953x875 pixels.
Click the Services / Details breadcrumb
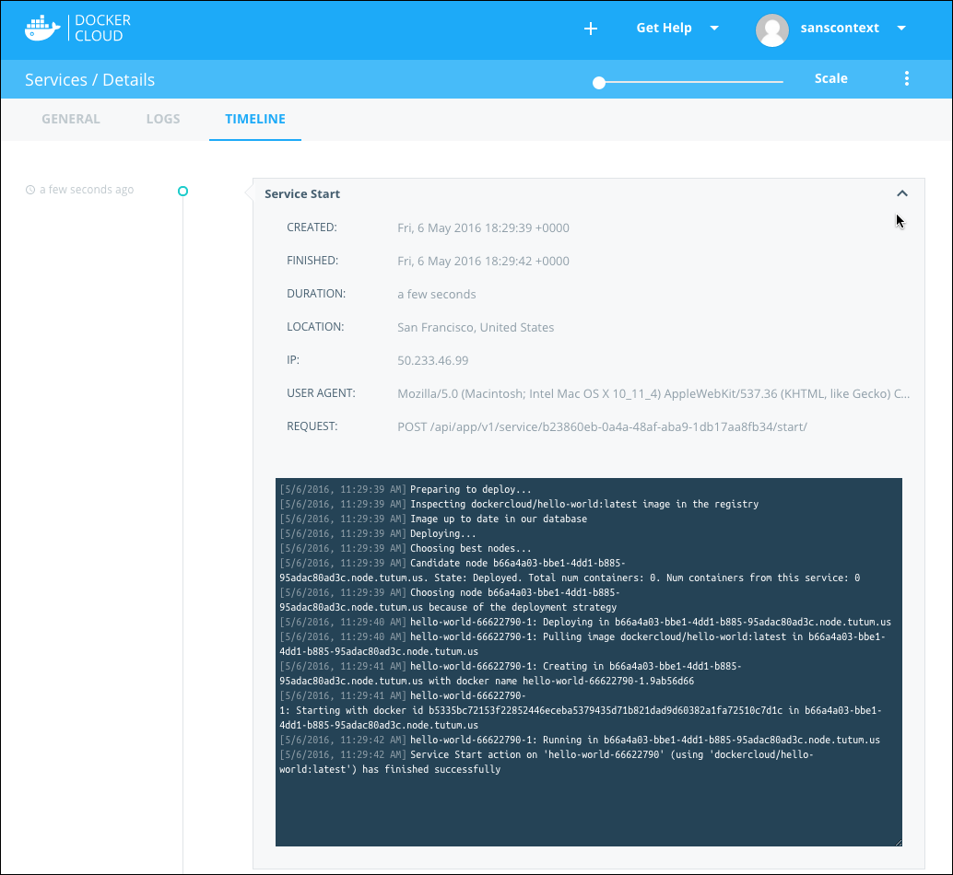(x=89, y=80)
